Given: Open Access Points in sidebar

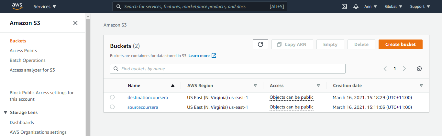Looking at the screenshot, I should (x=23, y=51).
